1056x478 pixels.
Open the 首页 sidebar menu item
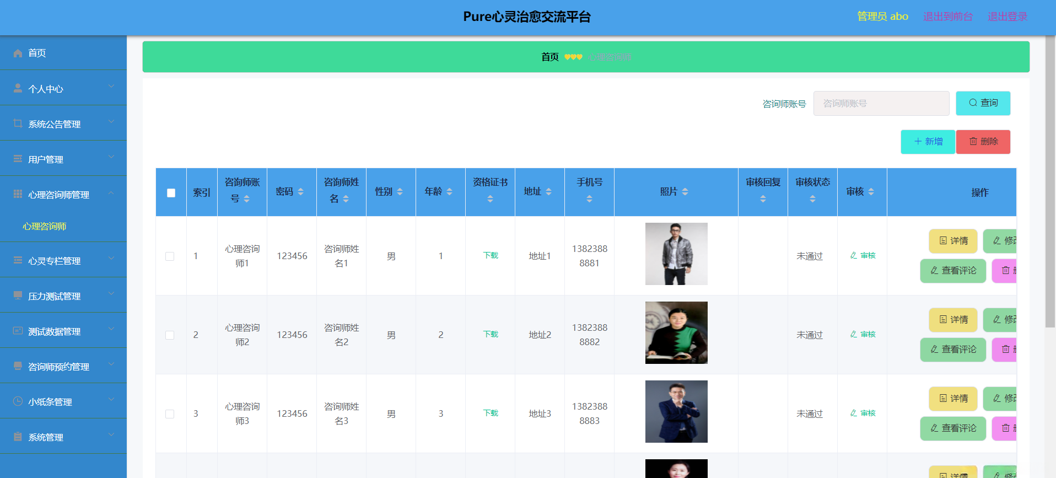point(63,53)
